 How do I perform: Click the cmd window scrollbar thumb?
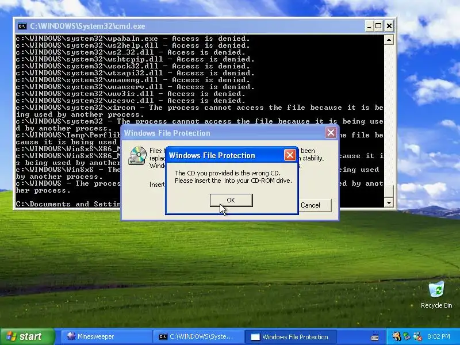click(x=389, y=191)
